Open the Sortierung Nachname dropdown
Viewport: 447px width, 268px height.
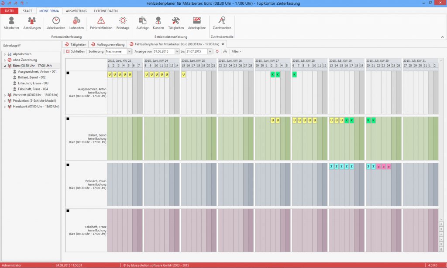(118, 51)
